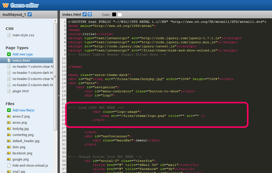The height and width of the screenshot is (173, 272).
Task: Click the Add new file(s) link
Action: coord(23,110)
